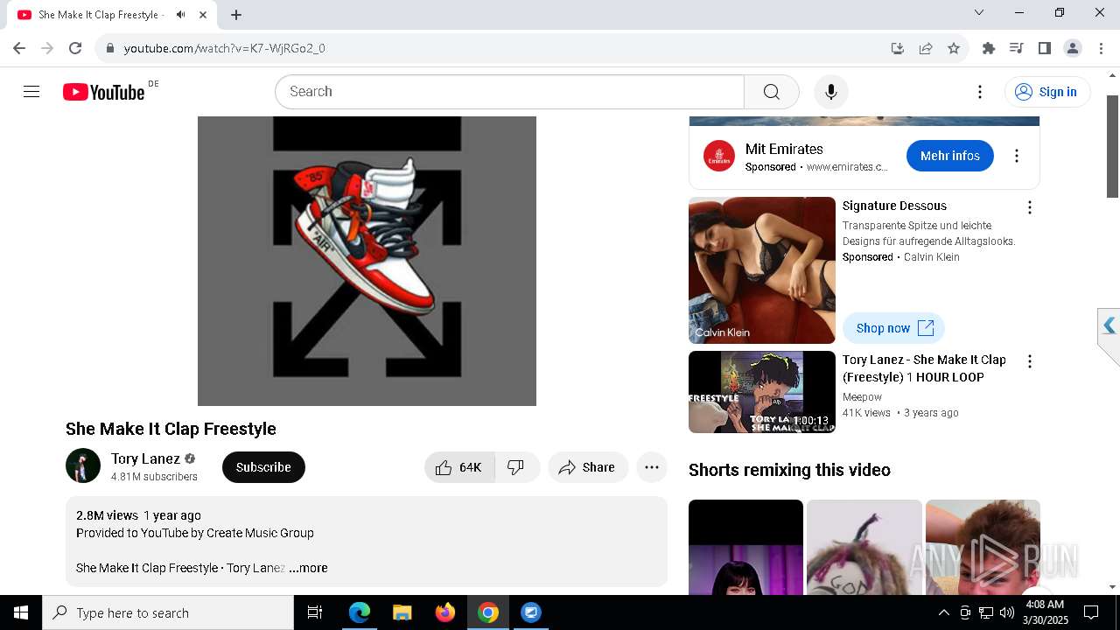
Task: Launch Firefox from taskbar
Action: pos(445,612)
